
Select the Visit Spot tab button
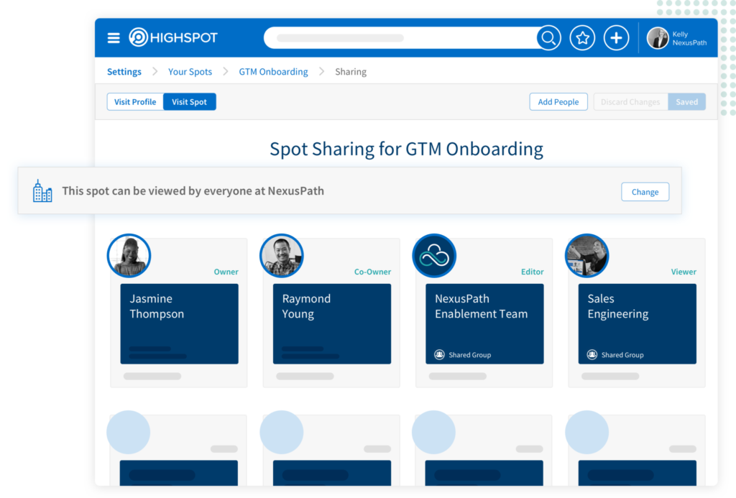[189, 102]
